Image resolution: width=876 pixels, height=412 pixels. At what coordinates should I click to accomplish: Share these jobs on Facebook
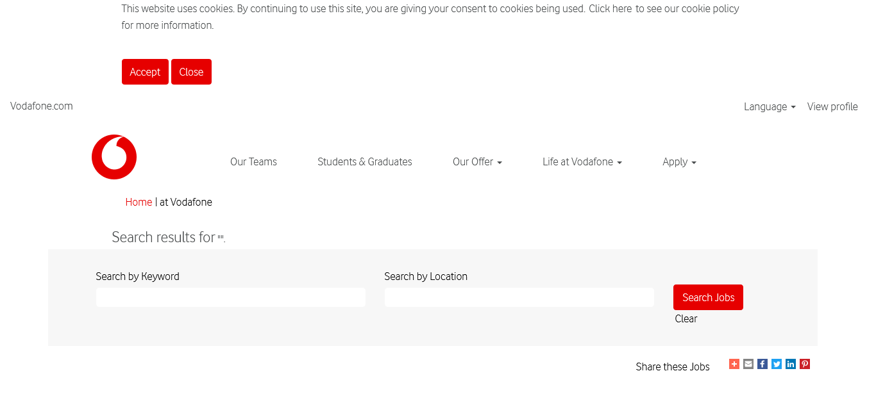762,364
